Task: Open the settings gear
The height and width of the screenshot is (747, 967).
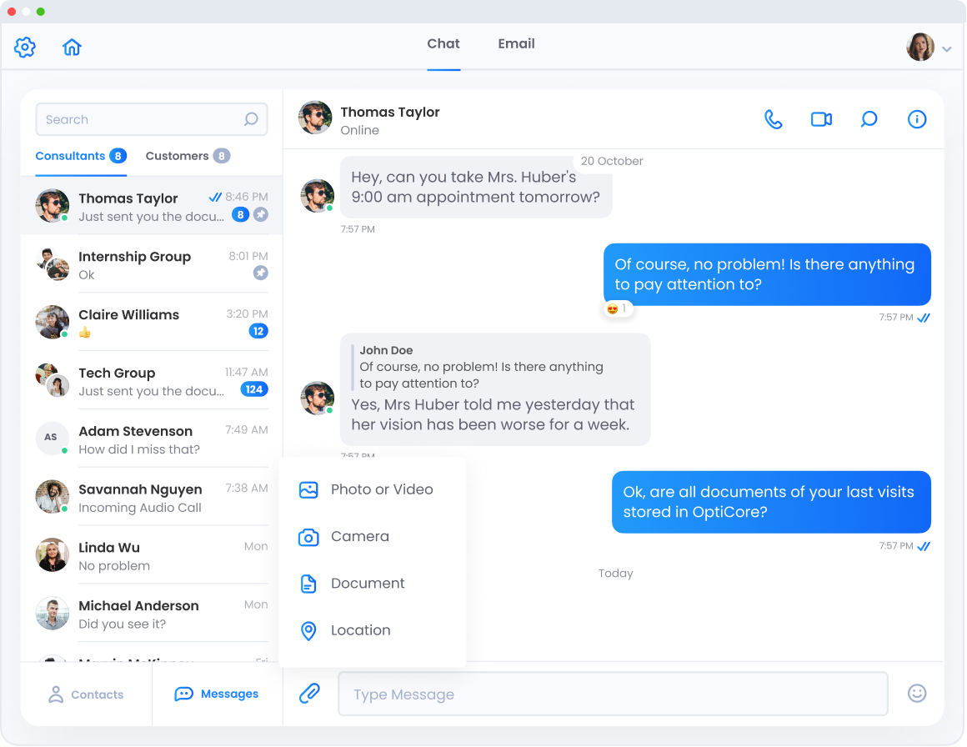Action: pyautogui.click(x=24, y=47)
